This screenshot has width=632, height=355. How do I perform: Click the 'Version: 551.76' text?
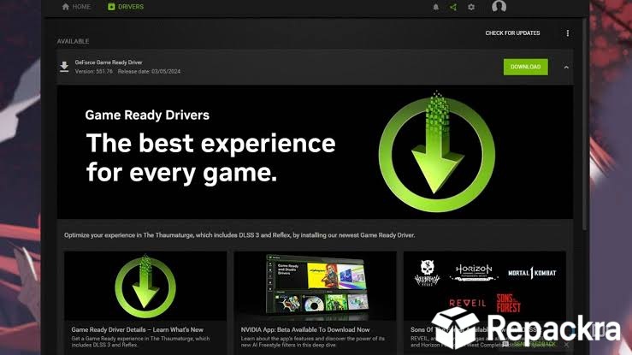(93, 71)
